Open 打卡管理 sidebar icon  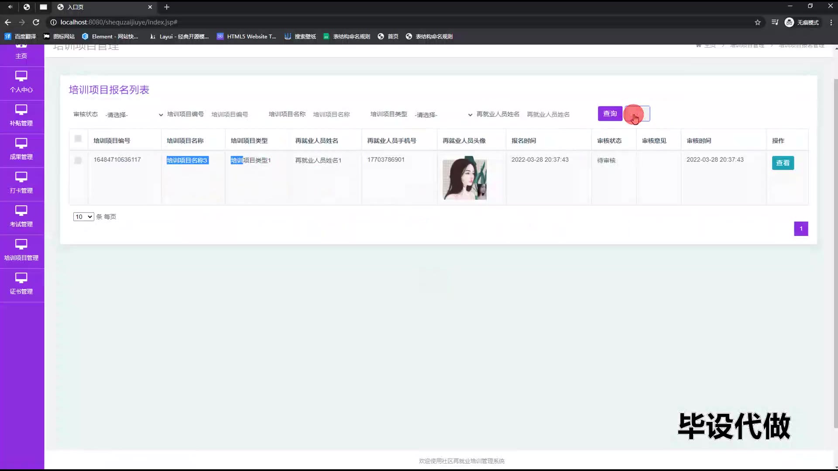(x=21, y=177)
